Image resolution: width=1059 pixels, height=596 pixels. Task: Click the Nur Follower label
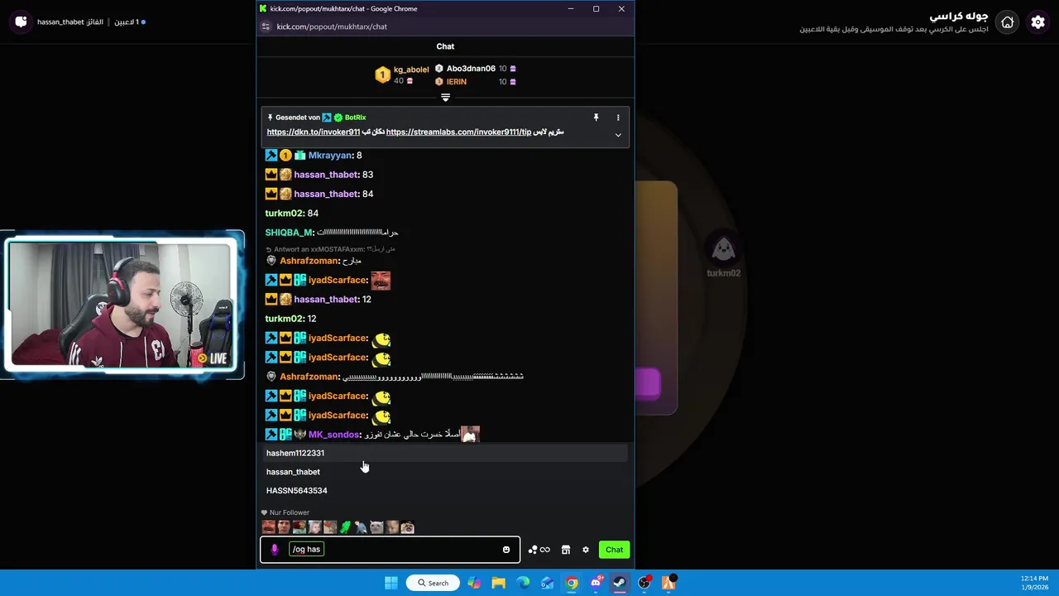pos(290,512)
